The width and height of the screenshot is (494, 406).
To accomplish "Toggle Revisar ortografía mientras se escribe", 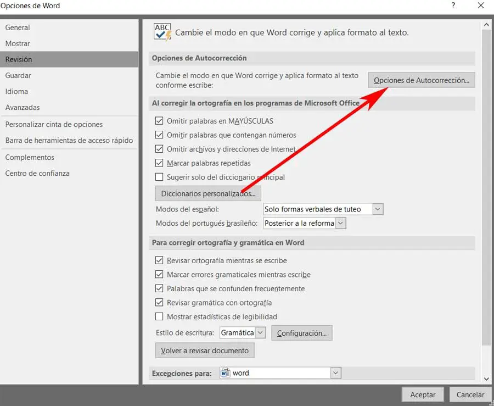I will point(159,260).
